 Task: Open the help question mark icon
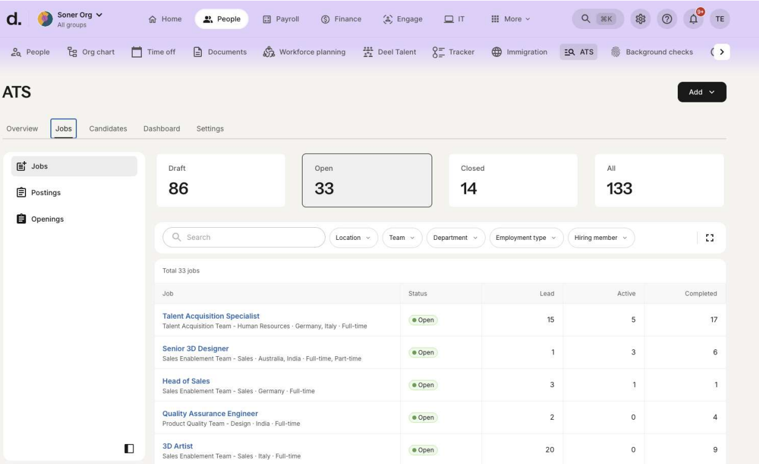(667, 19)
